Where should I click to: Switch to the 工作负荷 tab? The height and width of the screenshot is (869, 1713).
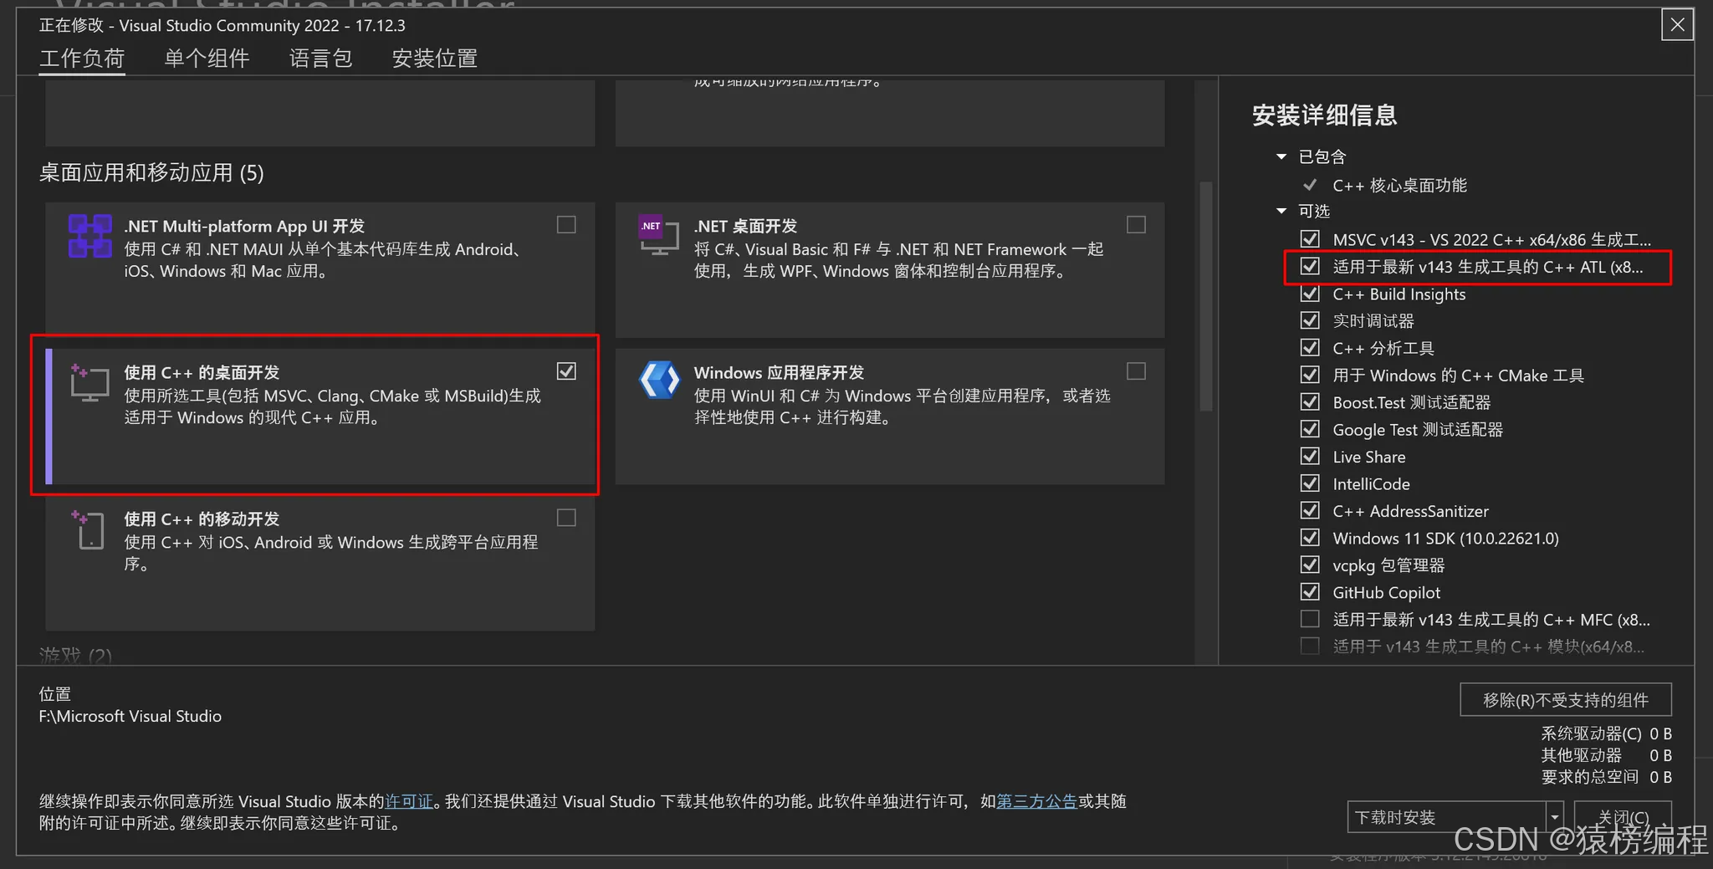pos(82,59)
